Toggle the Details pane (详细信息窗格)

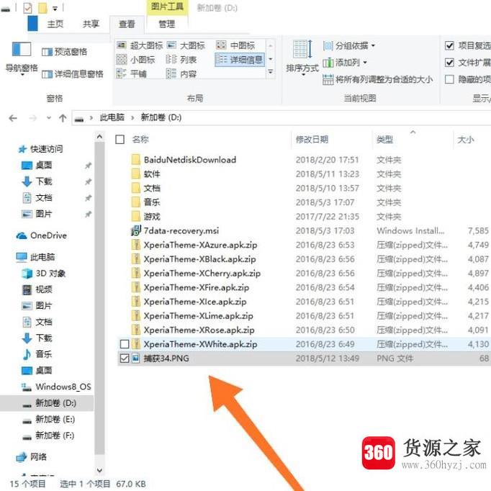pos(73,74)
